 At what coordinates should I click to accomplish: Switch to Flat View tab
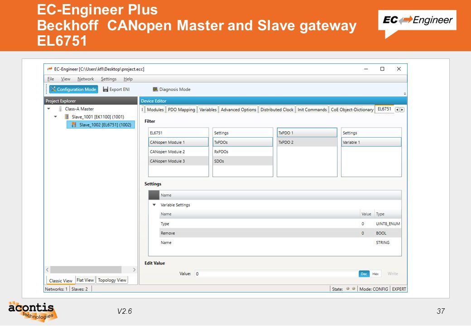[x=85, y=280]
